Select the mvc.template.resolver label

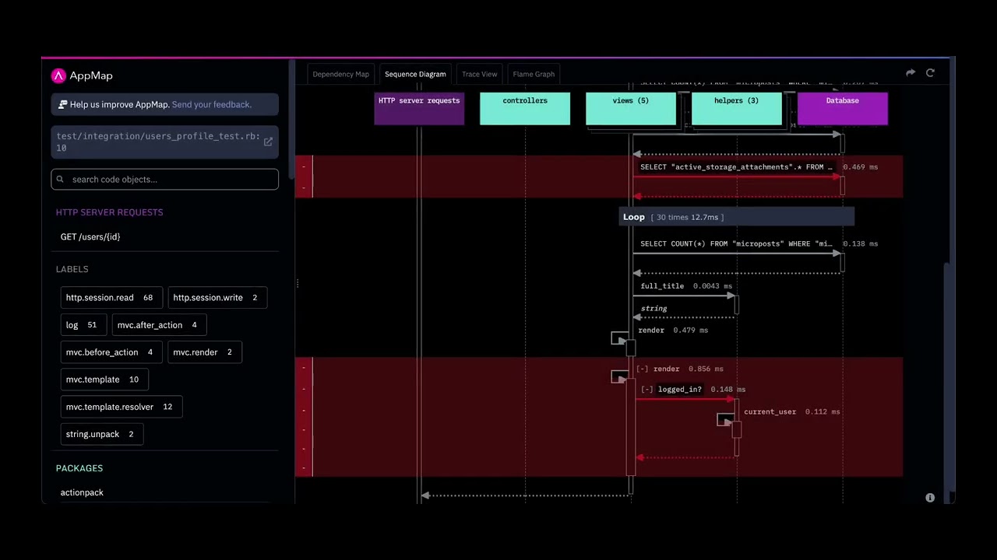click(x=122, y=407)
